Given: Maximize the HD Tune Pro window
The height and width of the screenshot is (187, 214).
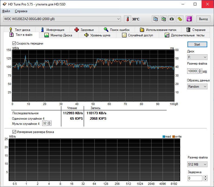Looking at the screenshot, I should tap(195, 4).
